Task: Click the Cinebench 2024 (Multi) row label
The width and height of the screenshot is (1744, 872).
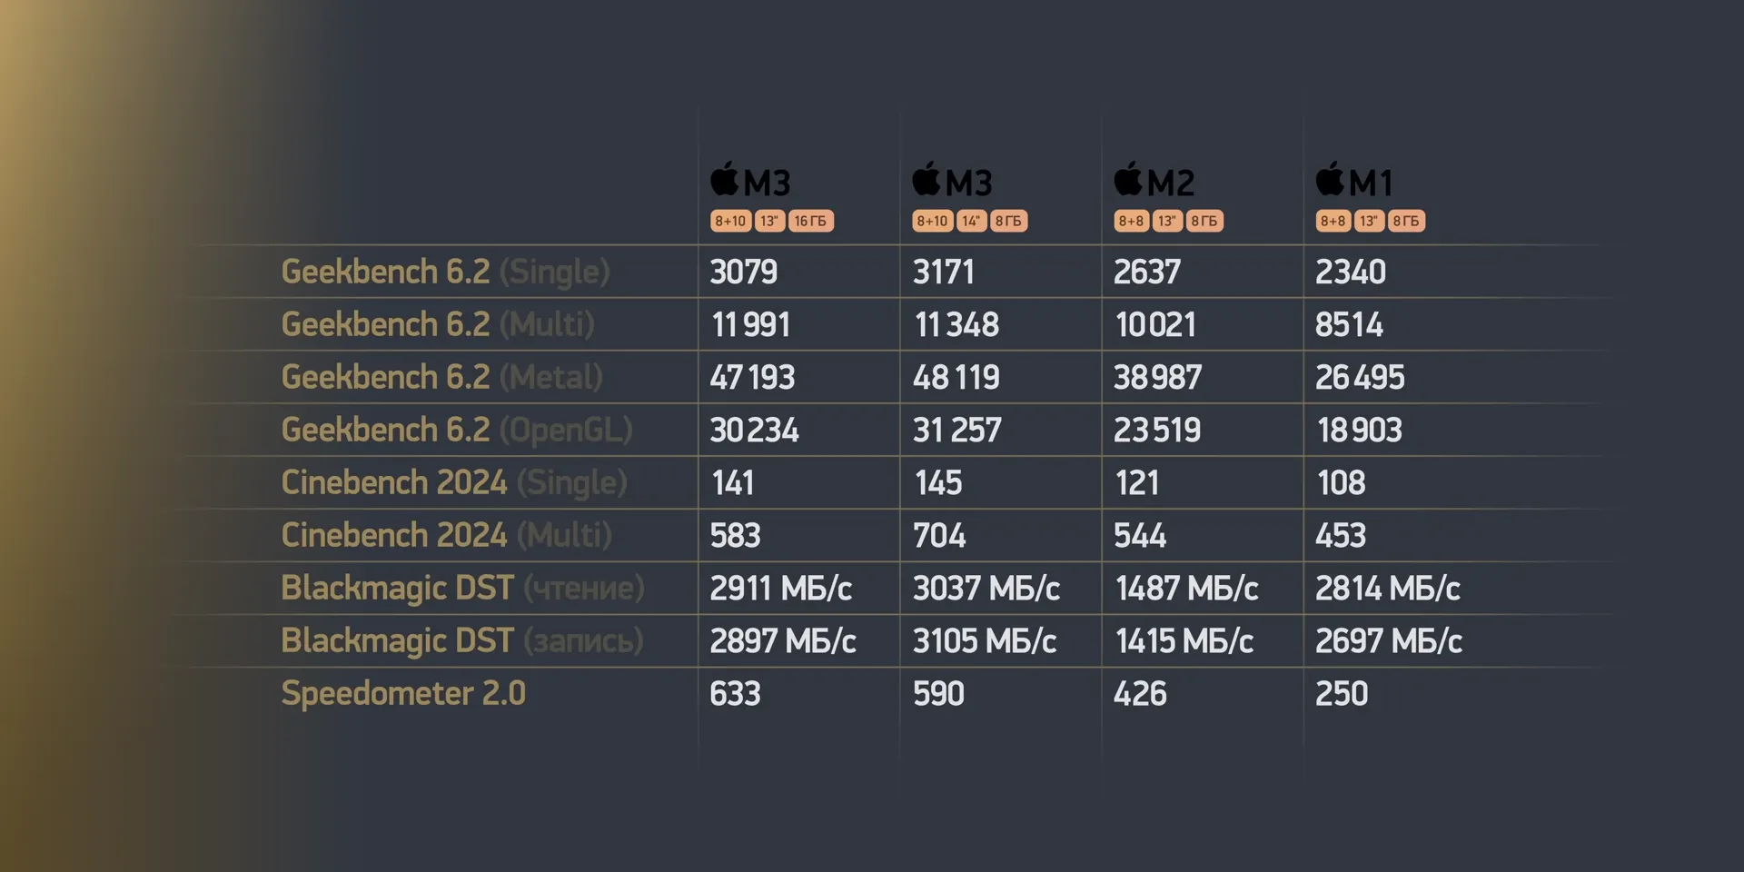Action: 446,535
